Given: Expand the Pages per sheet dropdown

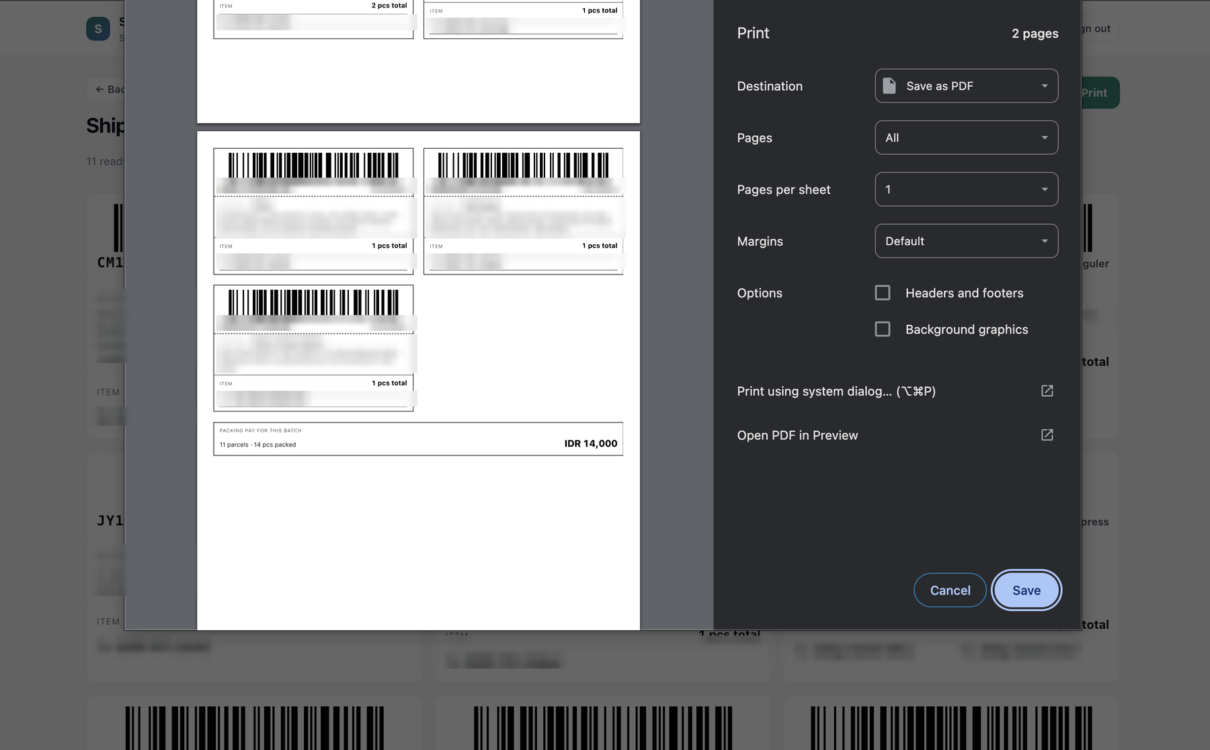Looking at the screenshot, I should pyautogui.click(x=966, y=189).
